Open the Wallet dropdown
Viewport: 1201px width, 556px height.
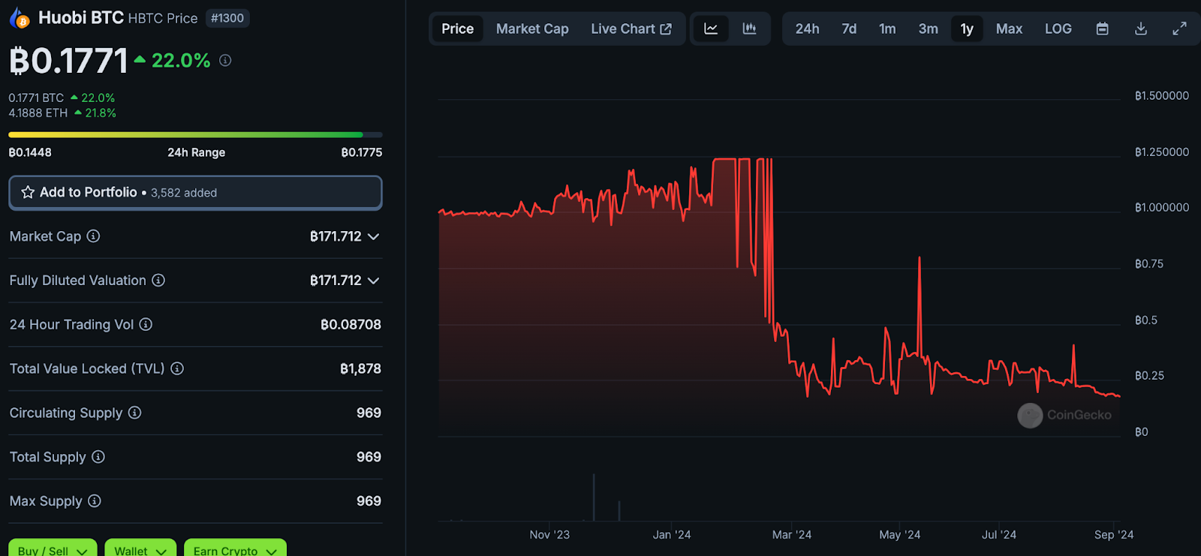point(140,548)
